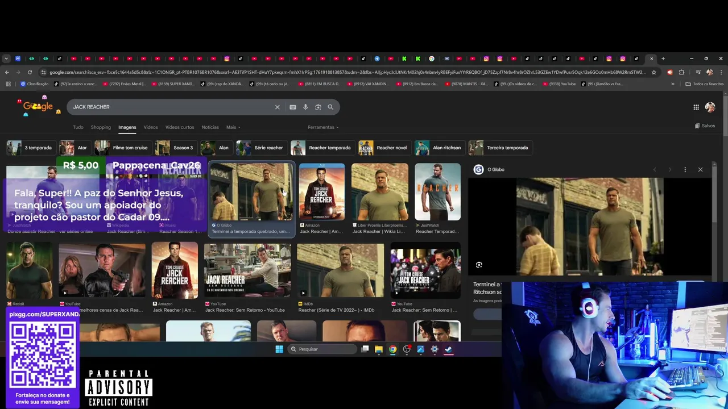The height and width of the screenshot is (409, 728).
Task: Open the Chrome extensions puzzle icon
Action: pyautogui.click(x=681, y=72)
